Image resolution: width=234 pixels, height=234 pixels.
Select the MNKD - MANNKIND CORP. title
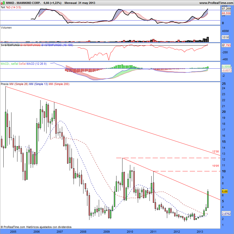tap(23, 3)
